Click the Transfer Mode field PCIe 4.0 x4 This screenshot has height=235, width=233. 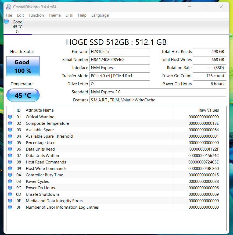120,76
